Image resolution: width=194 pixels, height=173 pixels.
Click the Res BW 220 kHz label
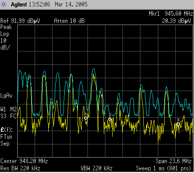pyautogui.click(x=20, y=168)
